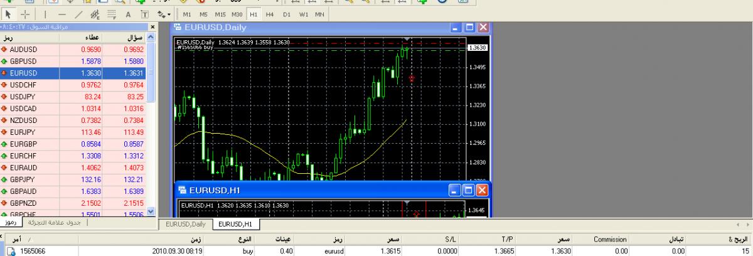The image size is (753, 256).
Task: Switch to the EURUSD,Daily chart tab
Action: pos(185,224)
